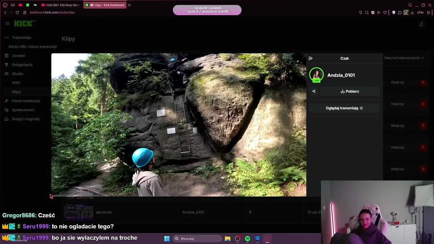434x244 pixels.
Task: Open the Społeczność sidebar item
Action: pyautogui.click(x=23, y=110)
